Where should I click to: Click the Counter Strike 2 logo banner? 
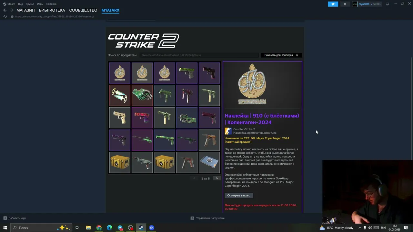click(143, 41)
